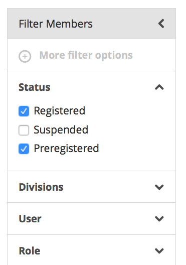Image resolution: width=186 pixels, height=265 pixels.
Task: Uncheck the Preregistered checkbox
Action: (x=24, y=149)
